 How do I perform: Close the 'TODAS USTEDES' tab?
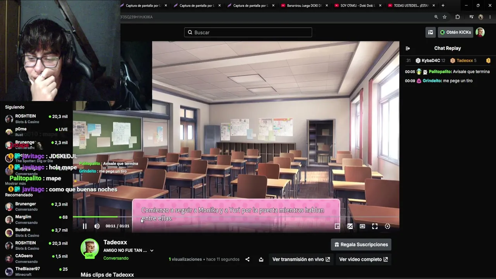click(x=434, y=5)
